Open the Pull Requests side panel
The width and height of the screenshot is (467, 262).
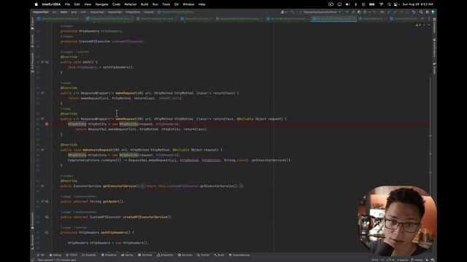tap(32, 63)
